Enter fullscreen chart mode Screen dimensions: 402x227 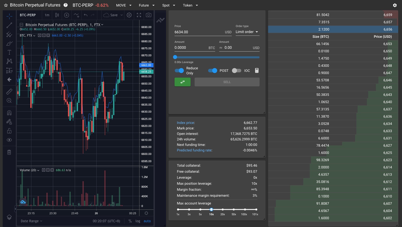(139, 15)
